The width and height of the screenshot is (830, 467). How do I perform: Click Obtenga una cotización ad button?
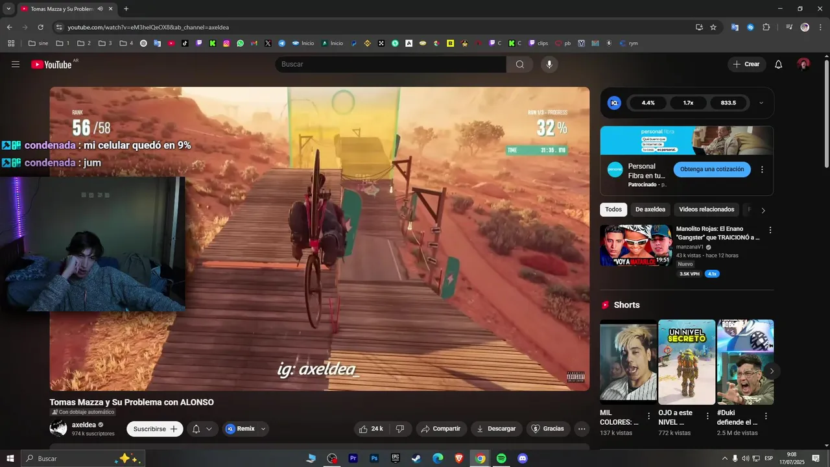(x=712, y=169)
